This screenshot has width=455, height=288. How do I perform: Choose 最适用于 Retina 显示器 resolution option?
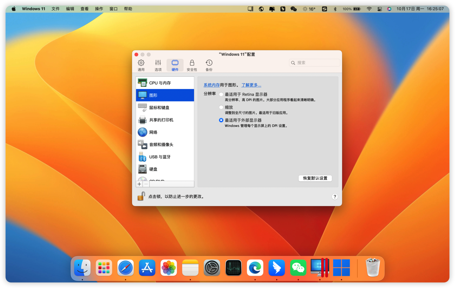221,94
